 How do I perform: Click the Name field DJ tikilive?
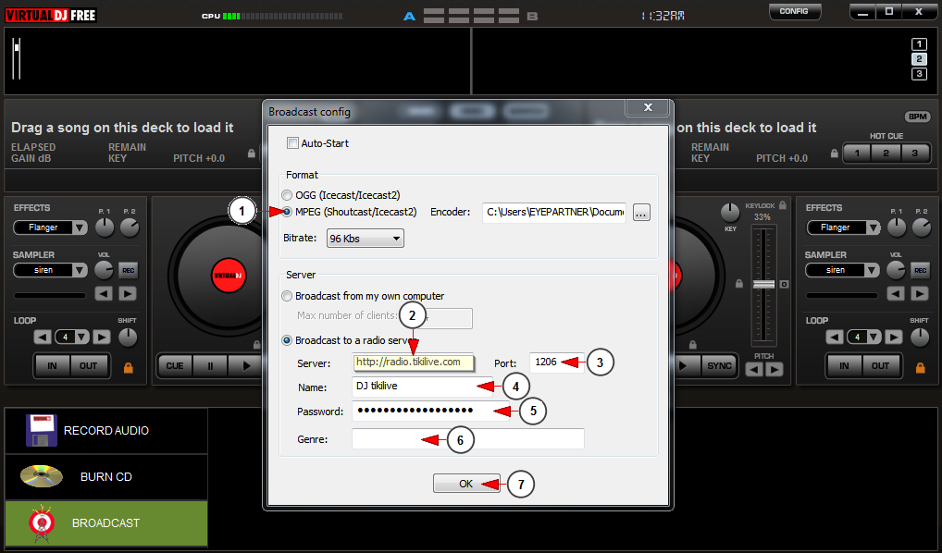point(422,386)
